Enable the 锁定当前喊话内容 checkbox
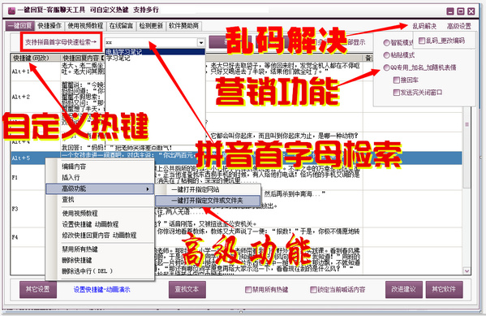 pos(338,290)
